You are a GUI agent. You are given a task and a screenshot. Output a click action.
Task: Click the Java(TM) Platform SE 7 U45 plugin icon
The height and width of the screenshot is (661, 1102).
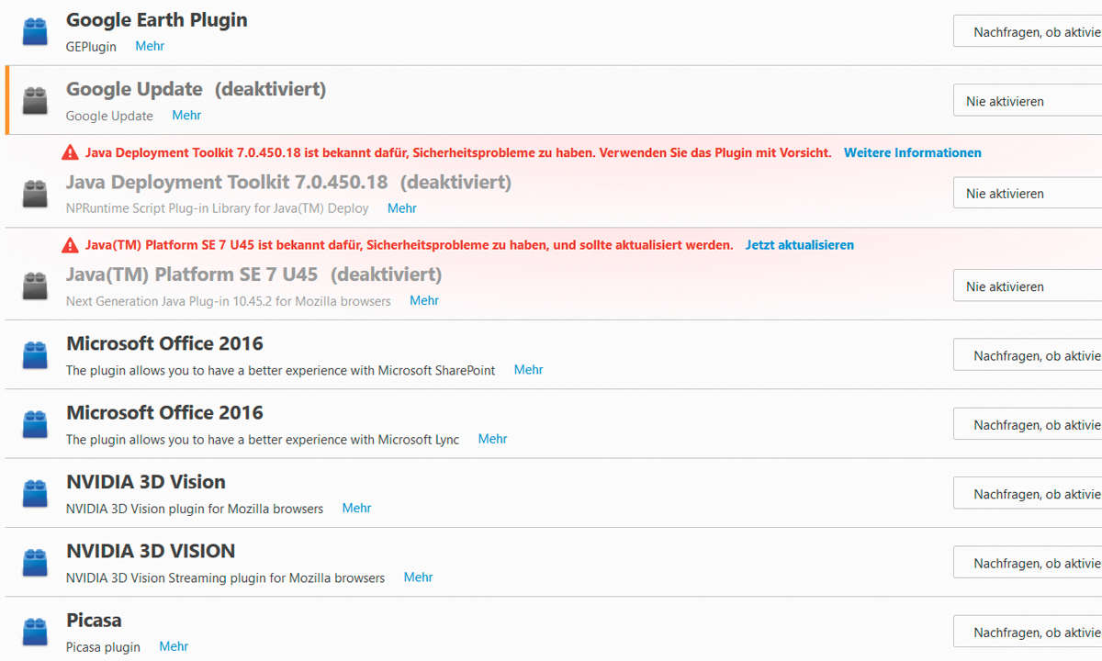point(35,286)
